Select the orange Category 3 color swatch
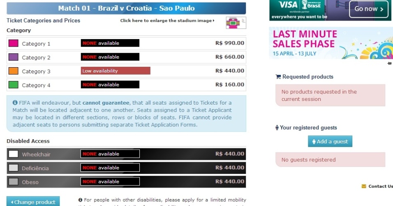The height and width of the screenshot is (206, 393). pos(13,71)
